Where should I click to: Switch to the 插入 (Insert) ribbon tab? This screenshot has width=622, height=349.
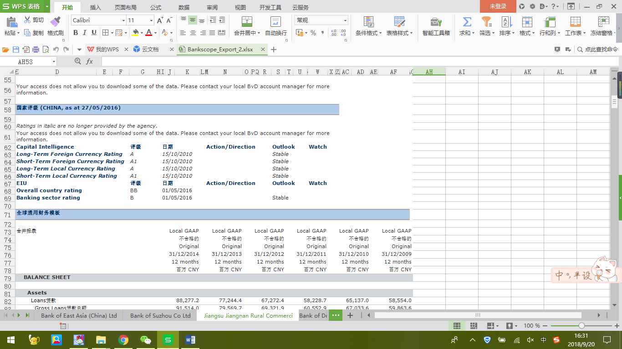point(95,7)
